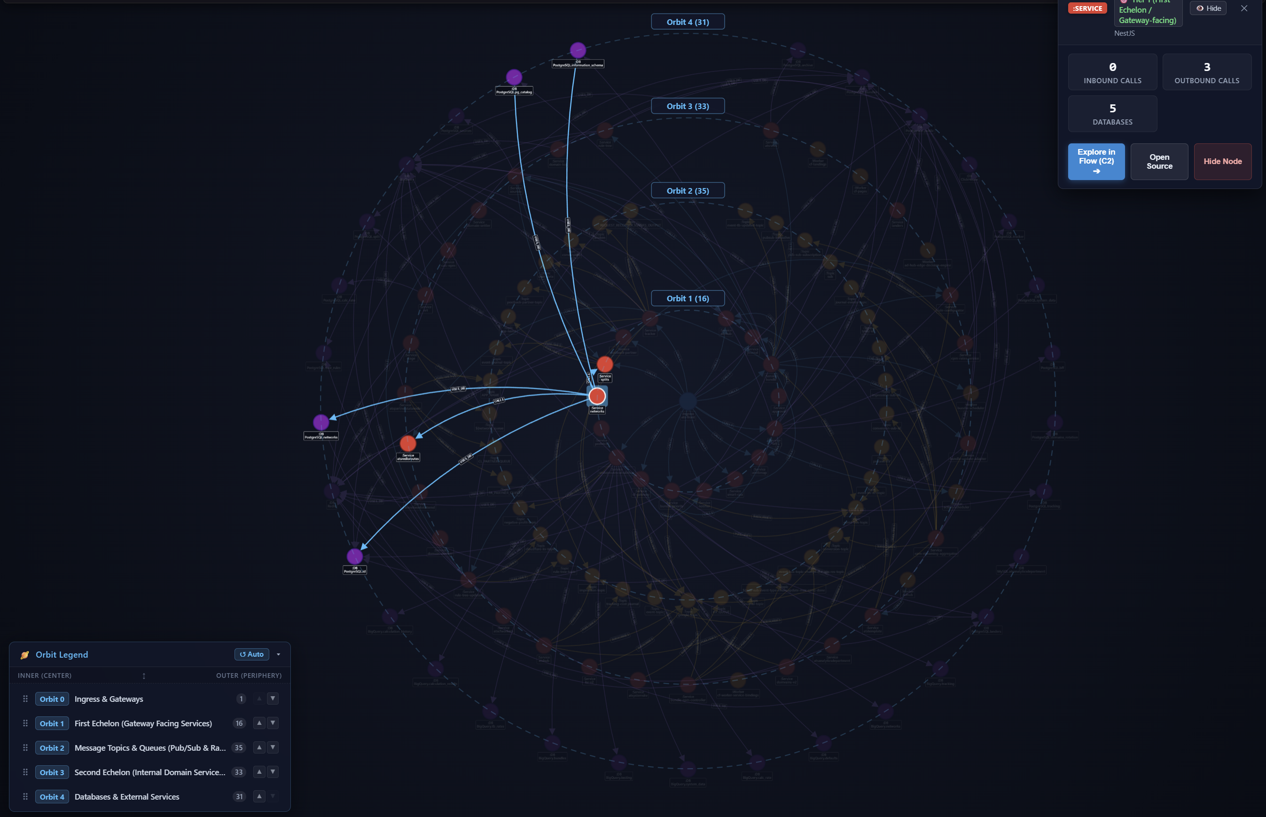Close the service details panel
This screenshot has width=1266, height=817.
(1244, 8)
